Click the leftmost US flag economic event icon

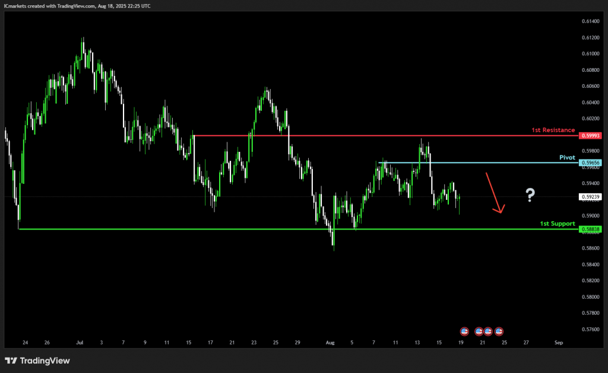tap(464, 331)
